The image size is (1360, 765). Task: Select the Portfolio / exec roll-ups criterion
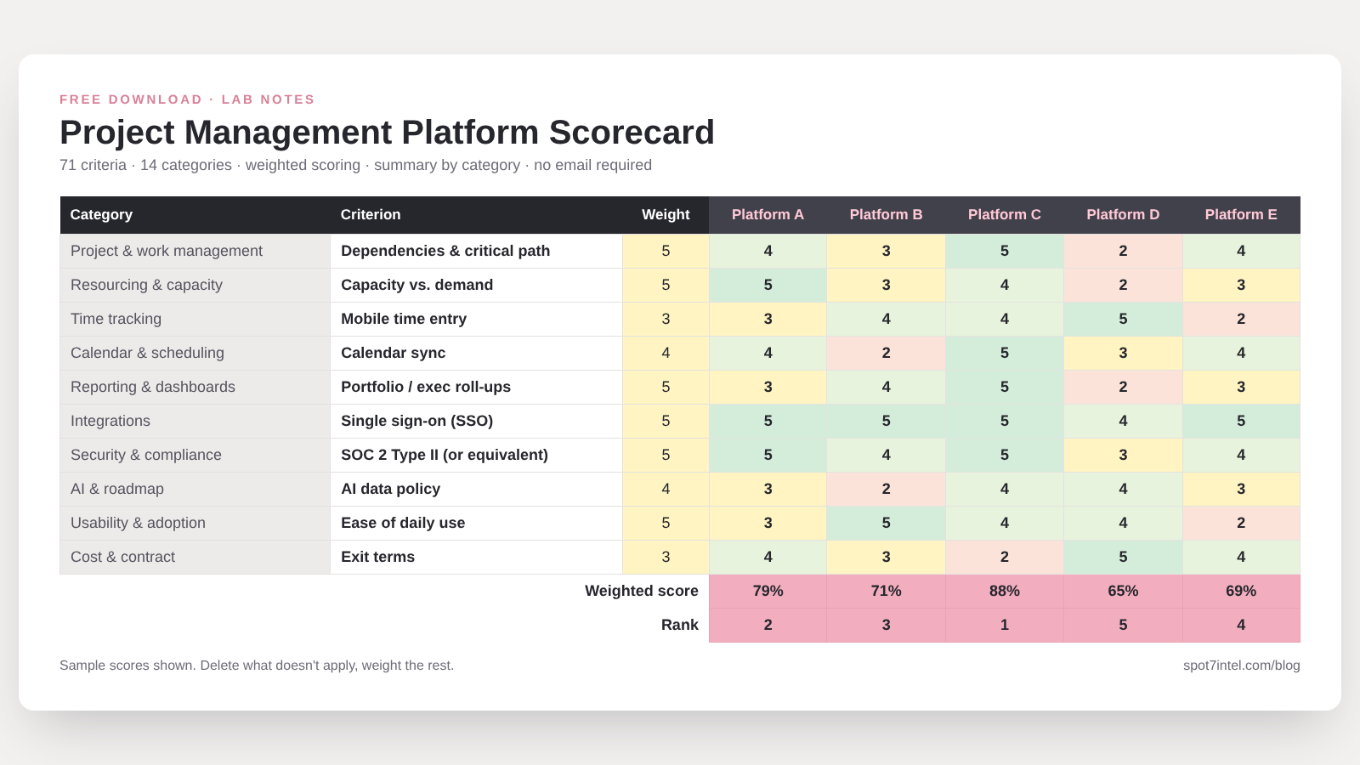(477, 387)
